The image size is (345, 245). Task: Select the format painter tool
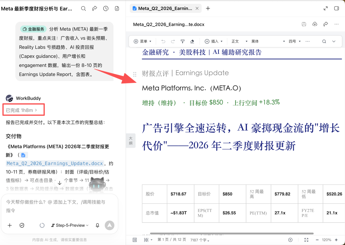[182, 42]
